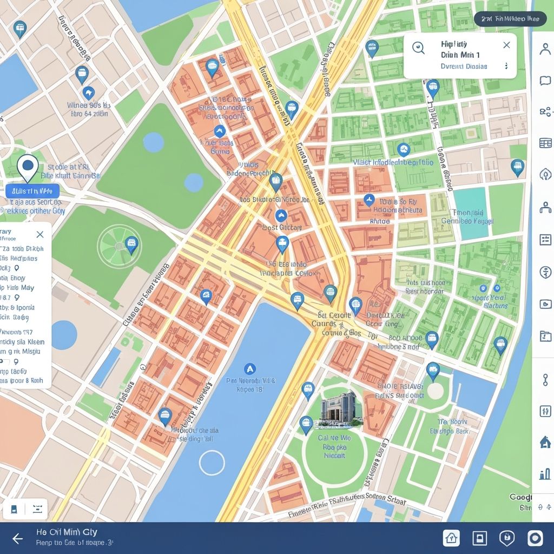Viewport: 554px width, 554px height.
Task: Close the search info card
Action: tap(506, 45)
